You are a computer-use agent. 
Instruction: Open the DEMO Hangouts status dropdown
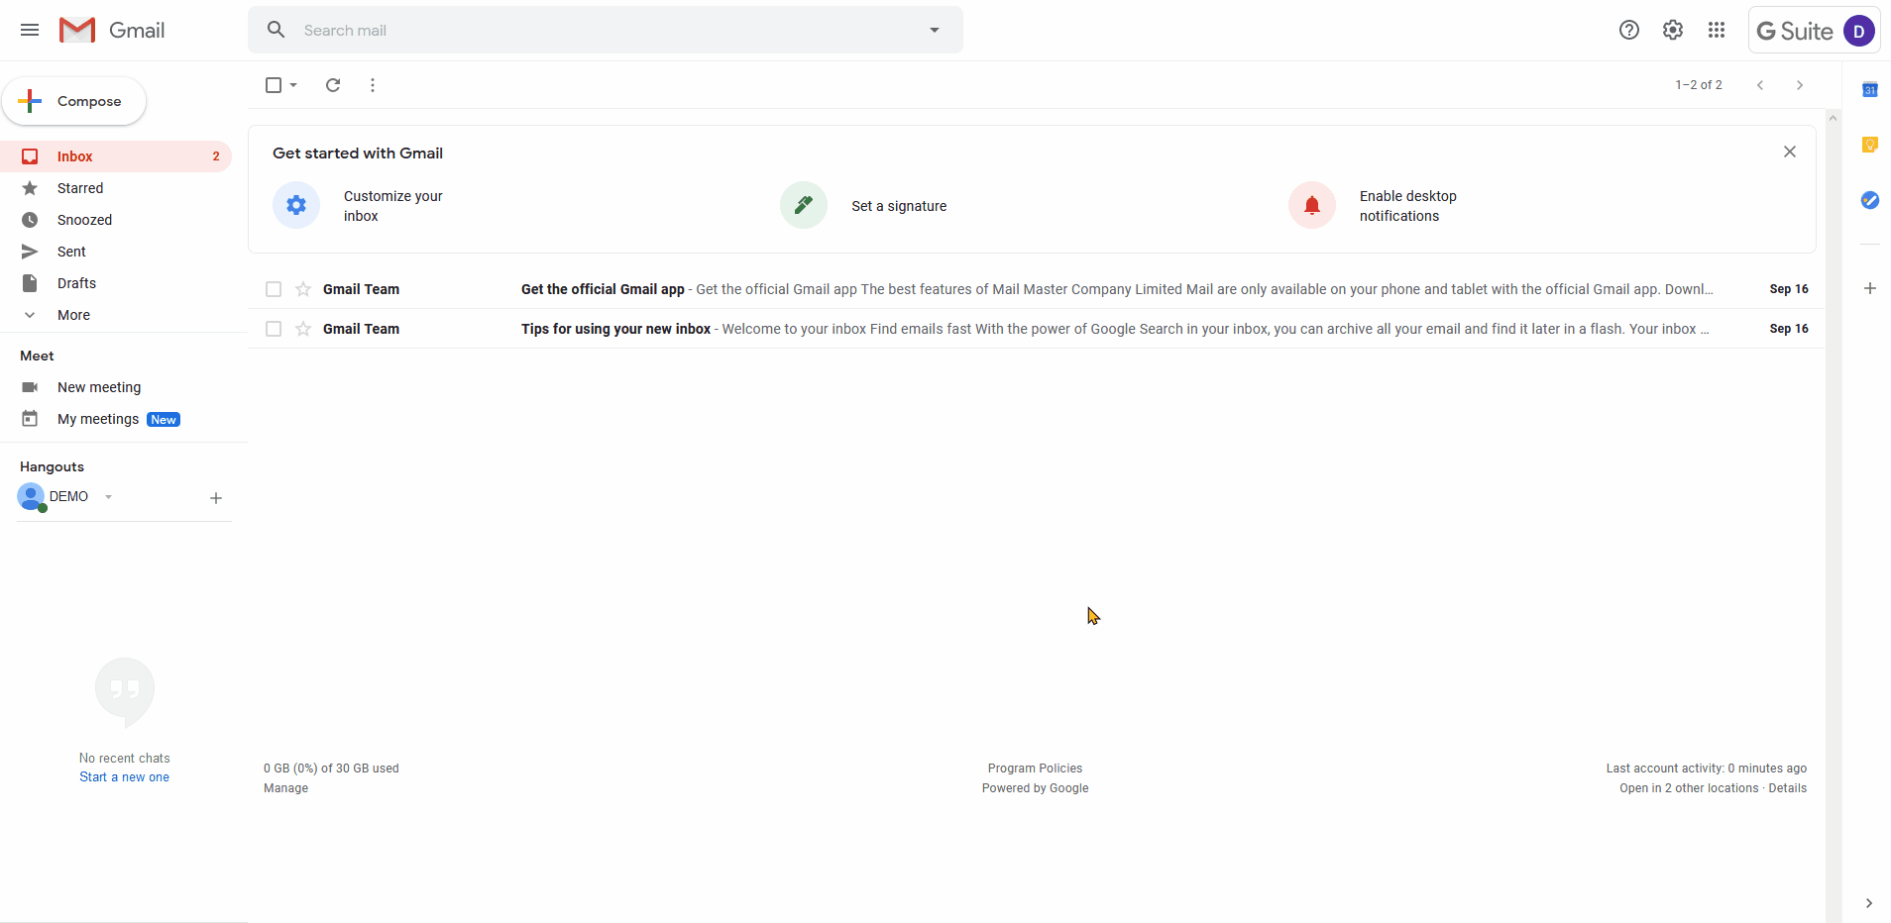[x=108, y=497]
